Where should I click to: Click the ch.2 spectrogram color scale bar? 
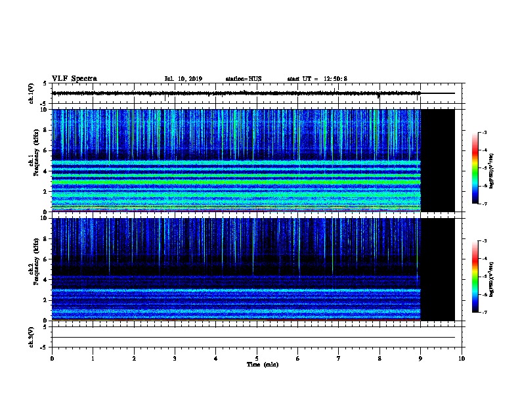475,277
